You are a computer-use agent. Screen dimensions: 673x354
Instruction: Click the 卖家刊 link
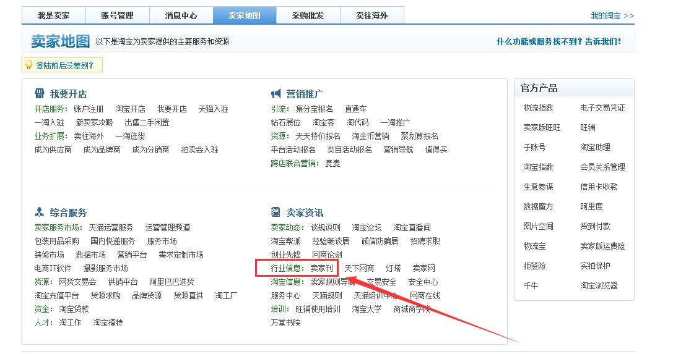[321, 268]
